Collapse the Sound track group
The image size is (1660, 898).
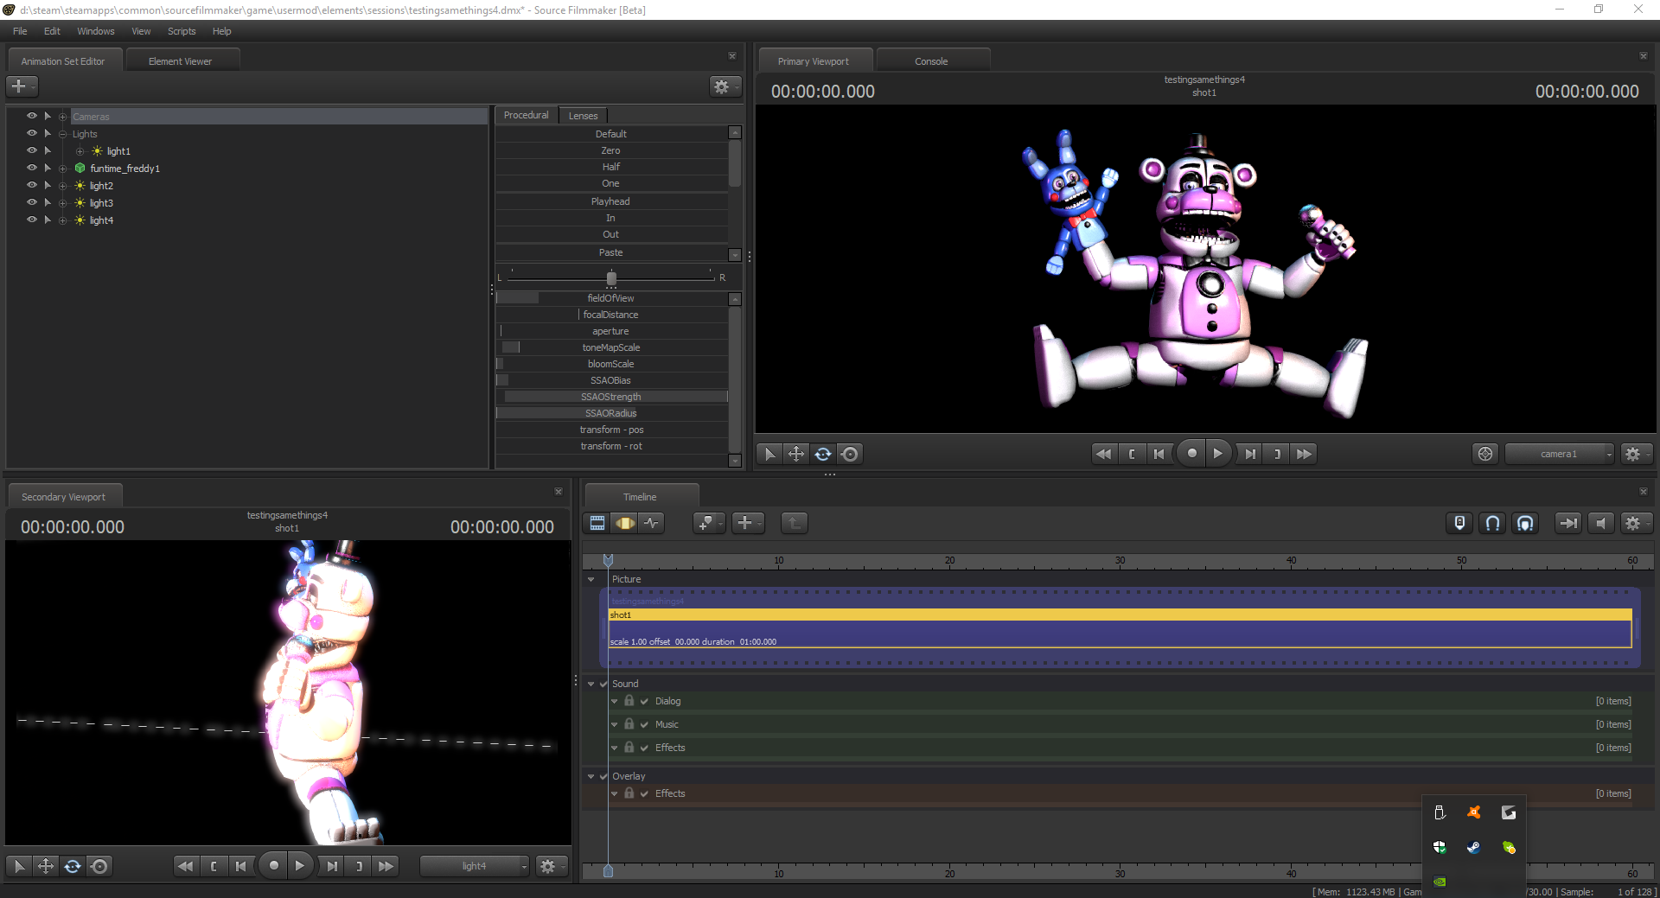pyautogui.click(x=591, y=684)
